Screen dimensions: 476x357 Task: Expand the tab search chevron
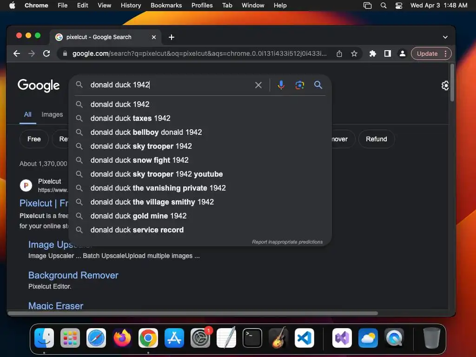pyautogui.click(x=445, y=37)
